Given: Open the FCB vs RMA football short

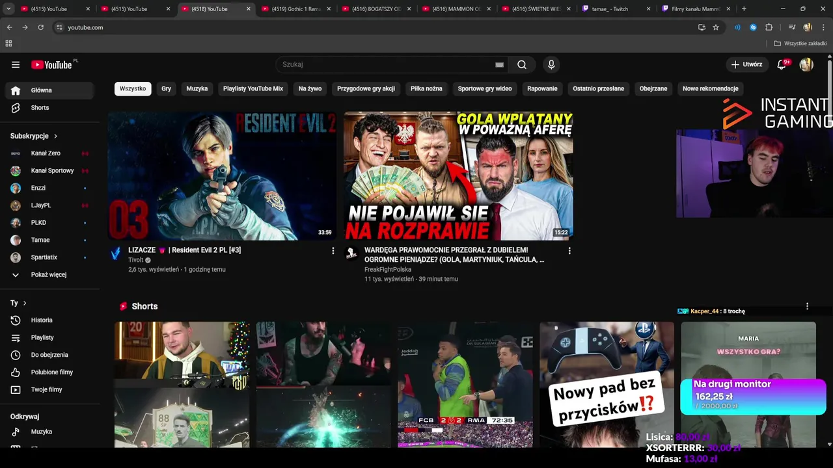Looking at the screenshot, I should [x=465, y=385].
